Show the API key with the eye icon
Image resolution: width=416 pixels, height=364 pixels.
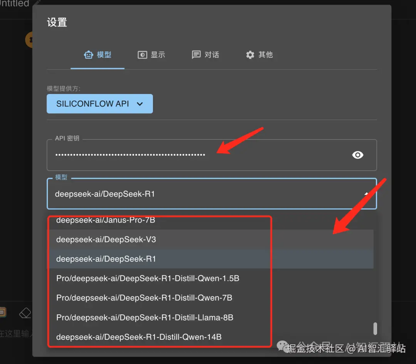pyautogui.click(x=357, y=155)
